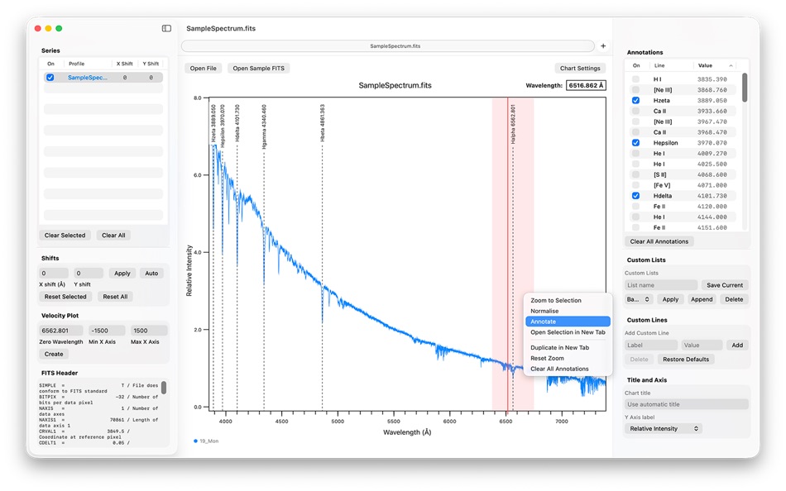Click the Wavelength readout box
Image resolution: width=786 pixels, height=491 pixels.
coord(586,86)
